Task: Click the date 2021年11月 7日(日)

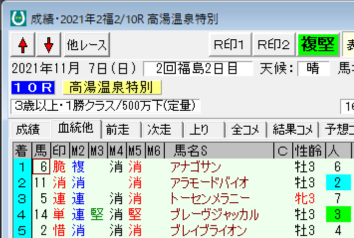Action: (74, 68)
